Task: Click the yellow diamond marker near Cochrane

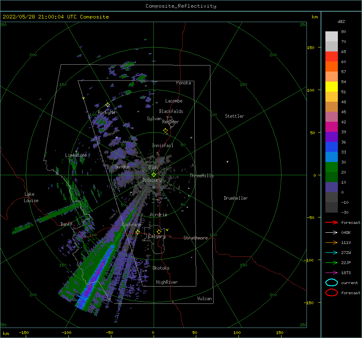Action: pos(138,232)
